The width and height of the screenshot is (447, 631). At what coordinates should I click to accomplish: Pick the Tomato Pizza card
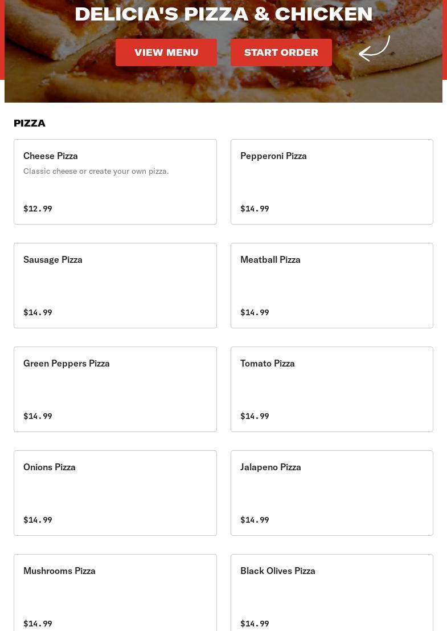[x=332, y=389]
